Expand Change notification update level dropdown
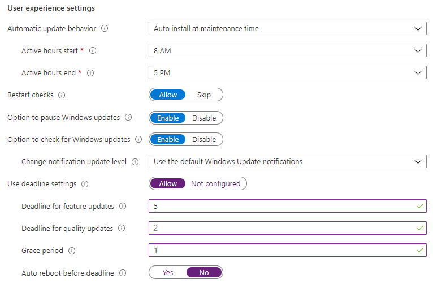Image resolution: width=433 pixels, height=283 pixels. 287,162
